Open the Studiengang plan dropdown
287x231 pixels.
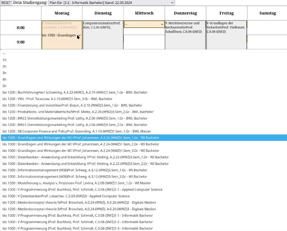[x=112, y=3]
